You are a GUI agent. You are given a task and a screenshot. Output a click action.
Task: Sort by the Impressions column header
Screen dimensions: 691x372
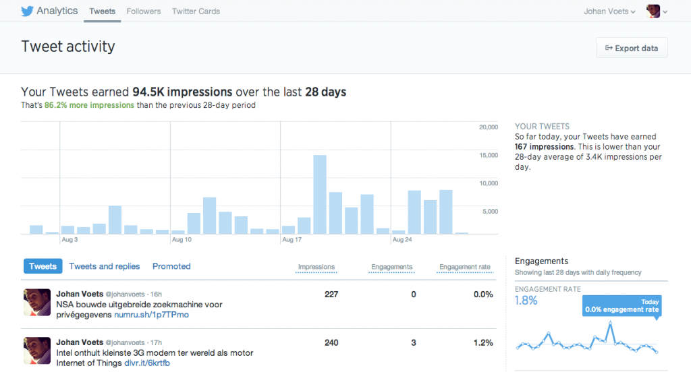316,267
